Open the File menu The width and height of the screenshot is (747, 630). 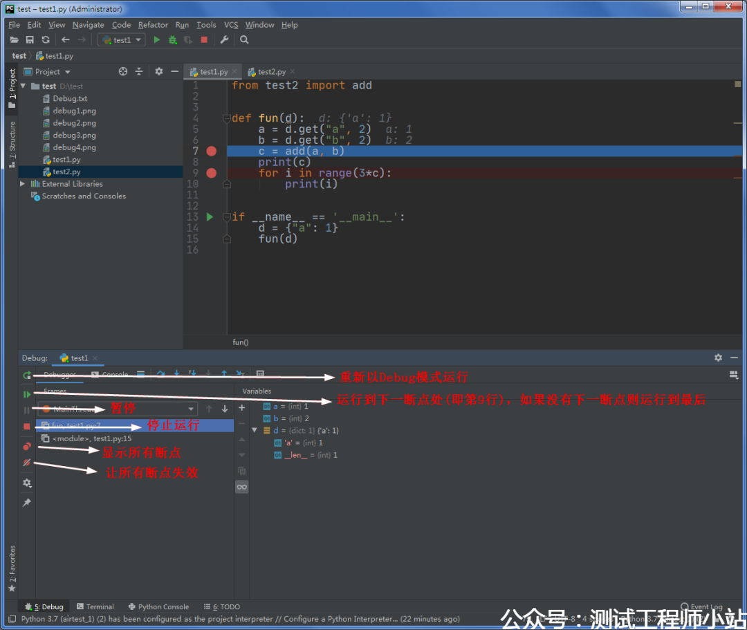point(15,25)
